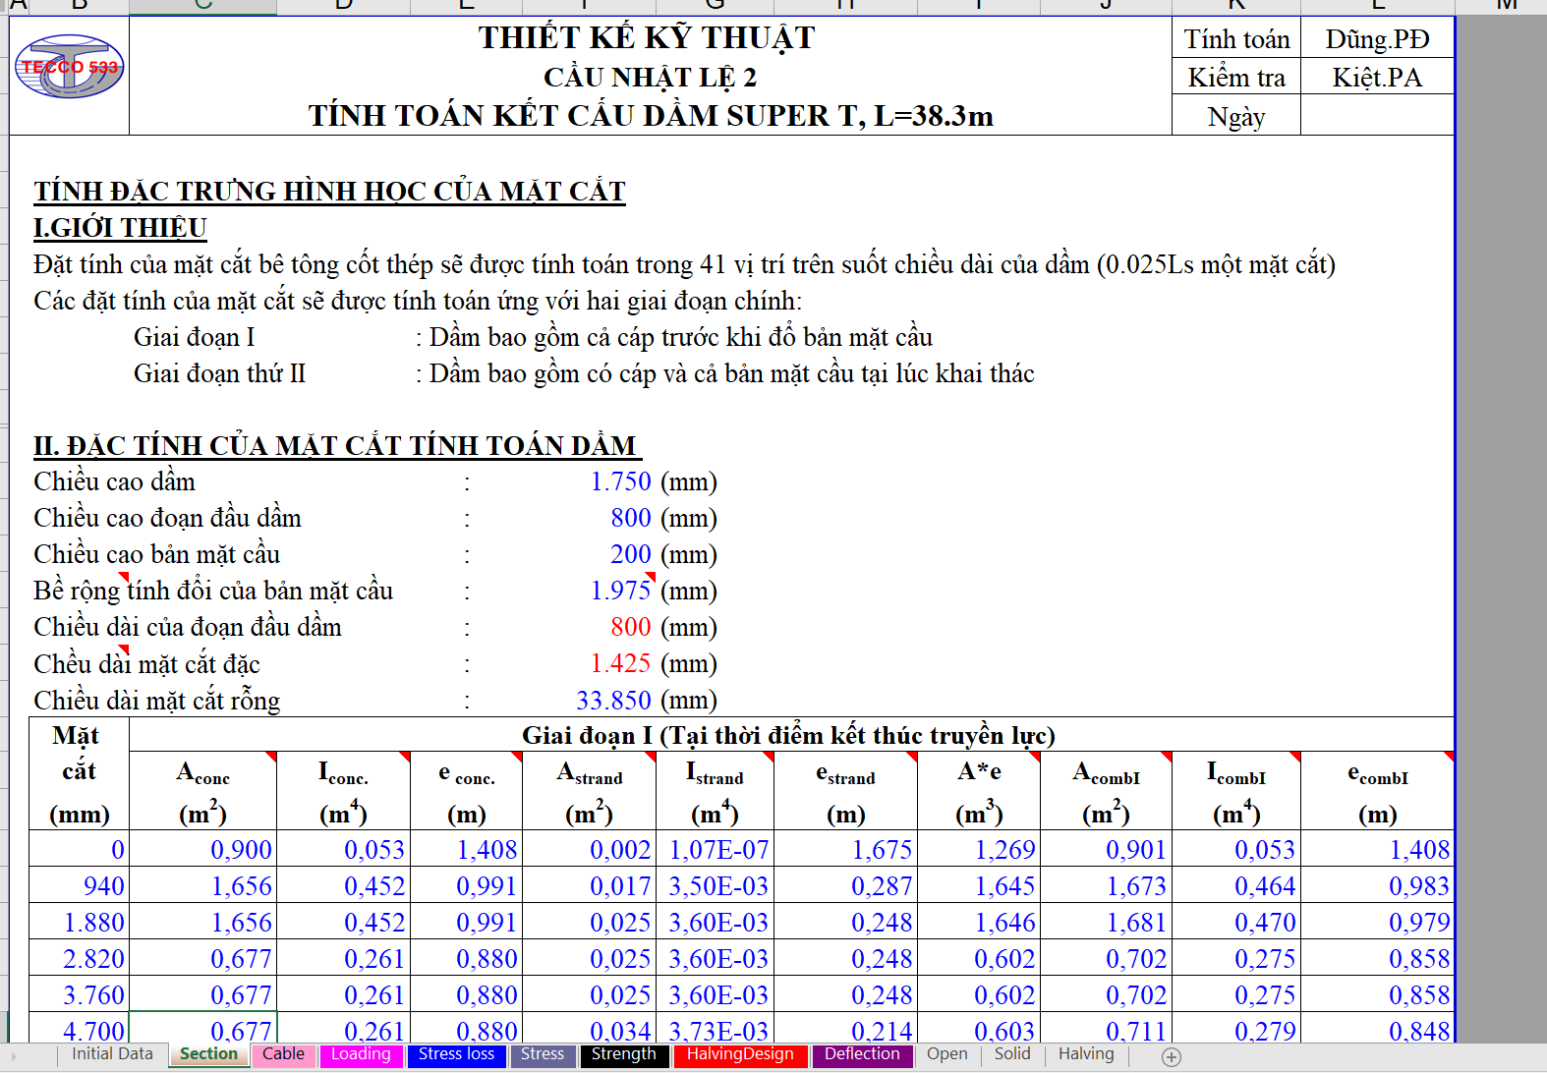Screen dimensions: 1547x1073
Task: Open the black Strength sheet tab
Action: tap(623, 1054)
